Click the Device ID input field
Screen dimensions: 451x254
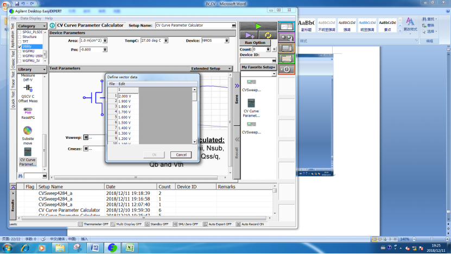[x=256, y=60]
